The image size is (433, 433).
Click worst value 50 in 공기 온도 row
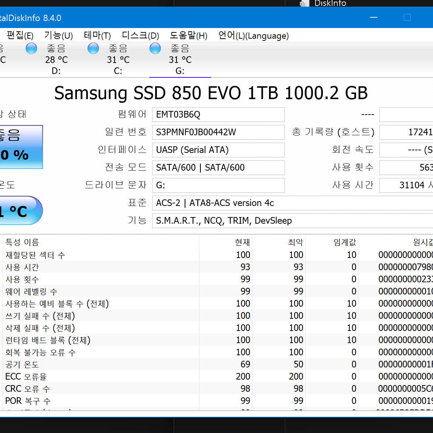298,364
